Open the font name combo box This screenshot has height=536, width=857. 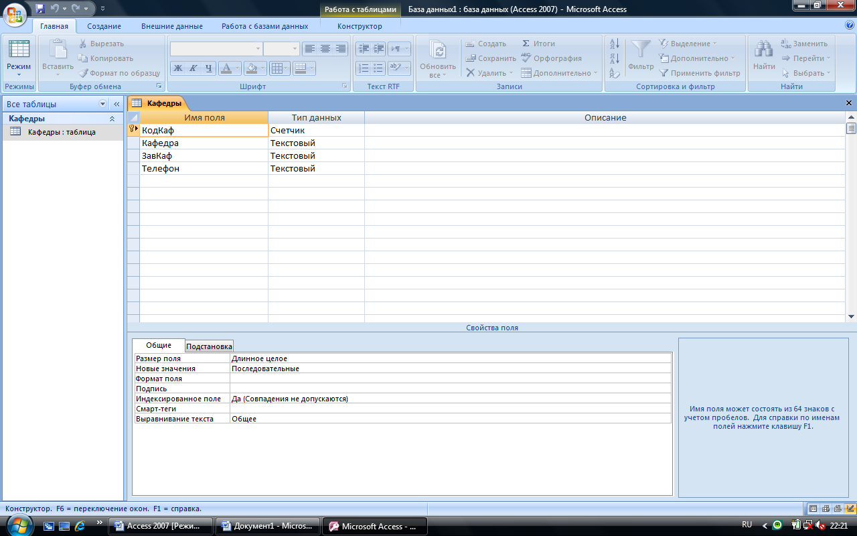click(216, 49)
